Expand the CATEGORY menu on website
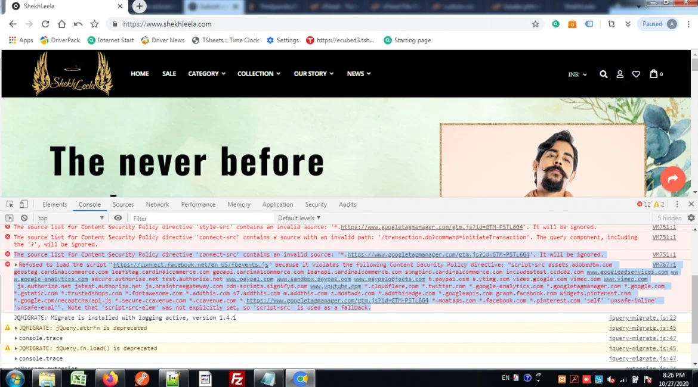This screenshot has height=387, width=698. click(x=206, y=74)
